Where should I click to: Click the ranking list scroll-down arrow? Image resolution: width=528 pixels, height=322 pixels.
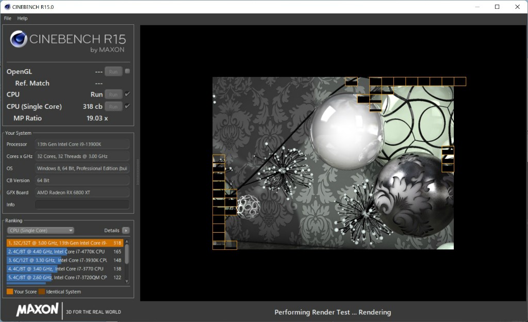127,280
